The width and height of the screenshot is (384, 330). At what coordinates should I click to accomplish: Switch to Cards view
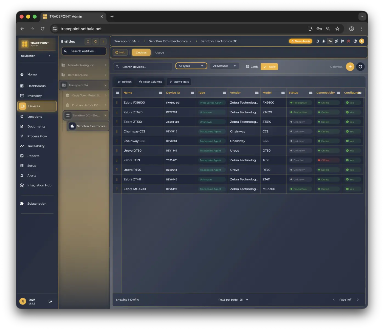(252, 67)
